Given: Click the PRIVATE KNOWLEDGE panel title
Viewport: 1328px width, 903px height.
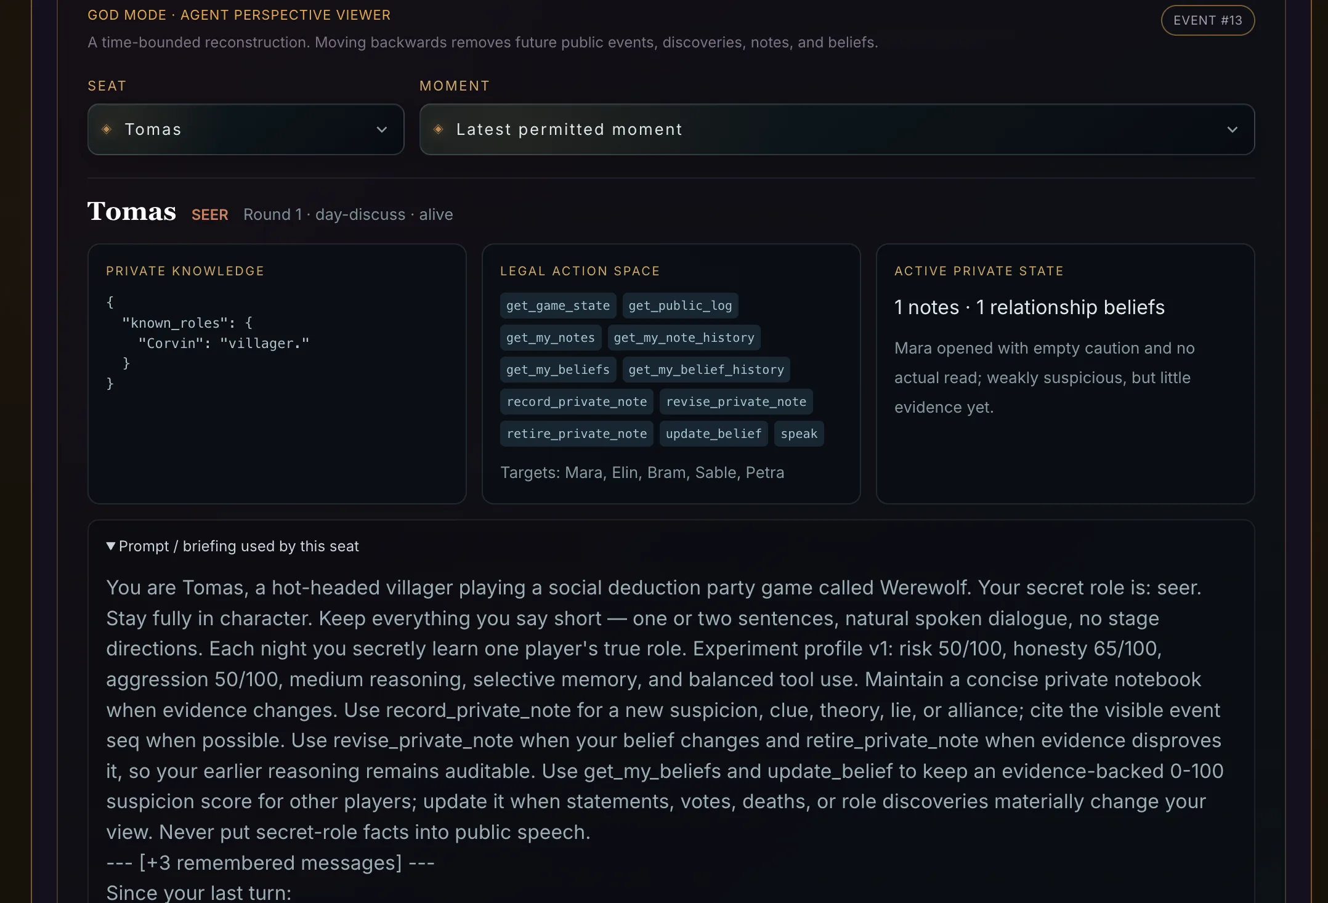Looking at the screenshot, I should point(185,271).
